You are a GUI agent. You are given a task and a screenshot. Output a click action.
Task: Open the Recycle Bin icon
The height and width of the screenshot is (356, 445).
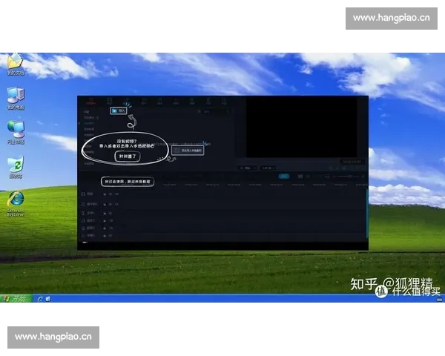pos(15,165)
